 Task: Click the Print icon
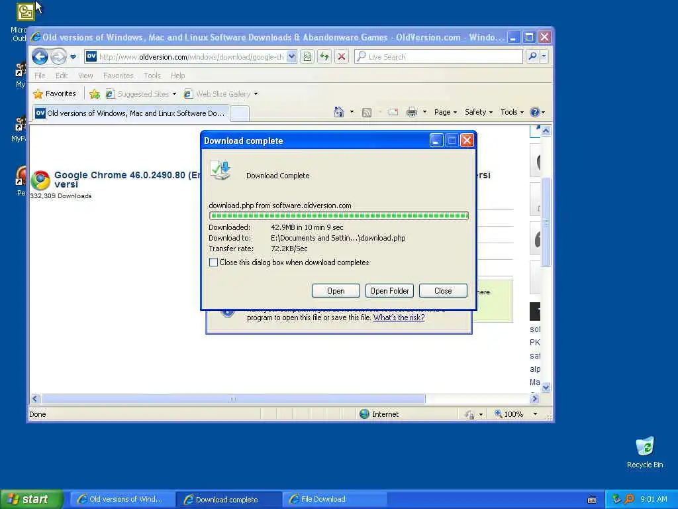[412, 112]
